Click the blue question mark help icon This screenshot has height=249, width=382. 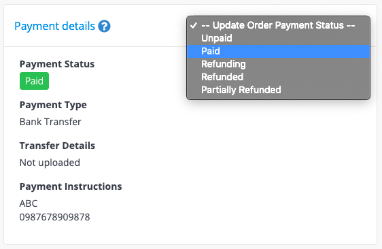coord(104,26)
